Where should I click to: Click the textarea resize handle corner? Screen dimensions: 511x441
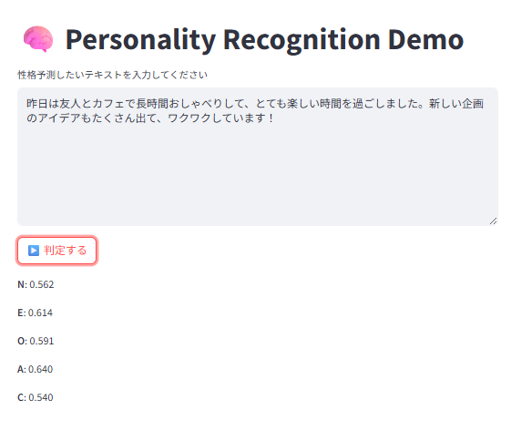click(x=493, y=221)
